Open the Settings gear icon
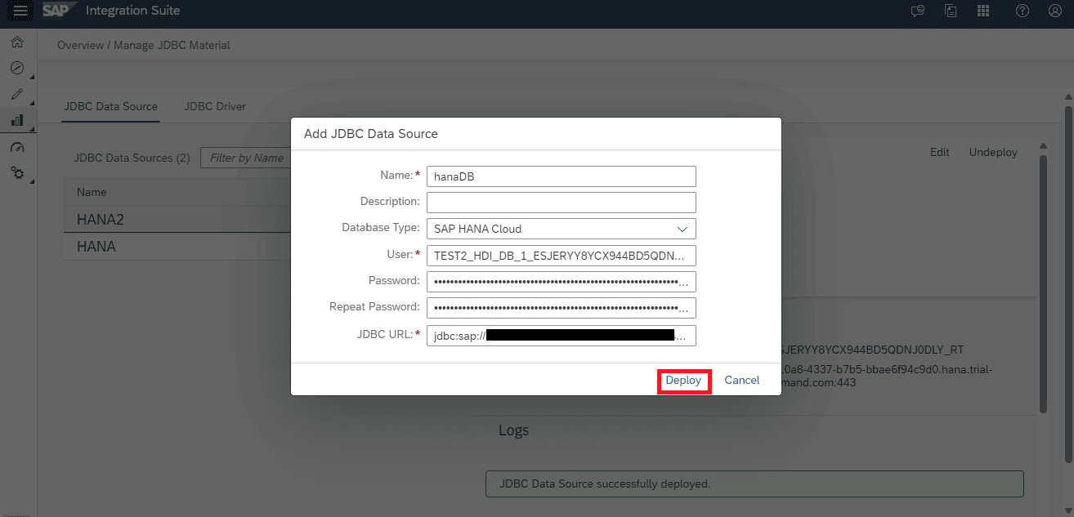The height and width of the screenshot is (517, 1074). [x=17, y=173]
